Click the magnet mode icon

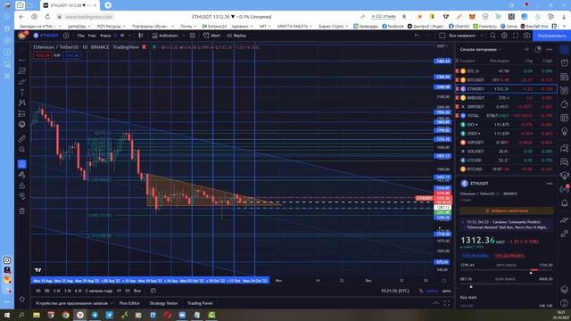(x=21, y=164)
